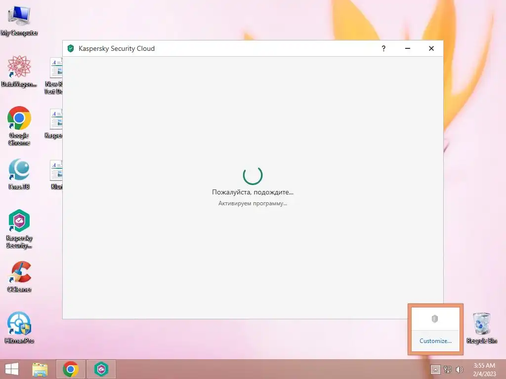Select the Kasper document file on the desktop
This screenshot has height=379, width=506.
click(x=54, y=124)
